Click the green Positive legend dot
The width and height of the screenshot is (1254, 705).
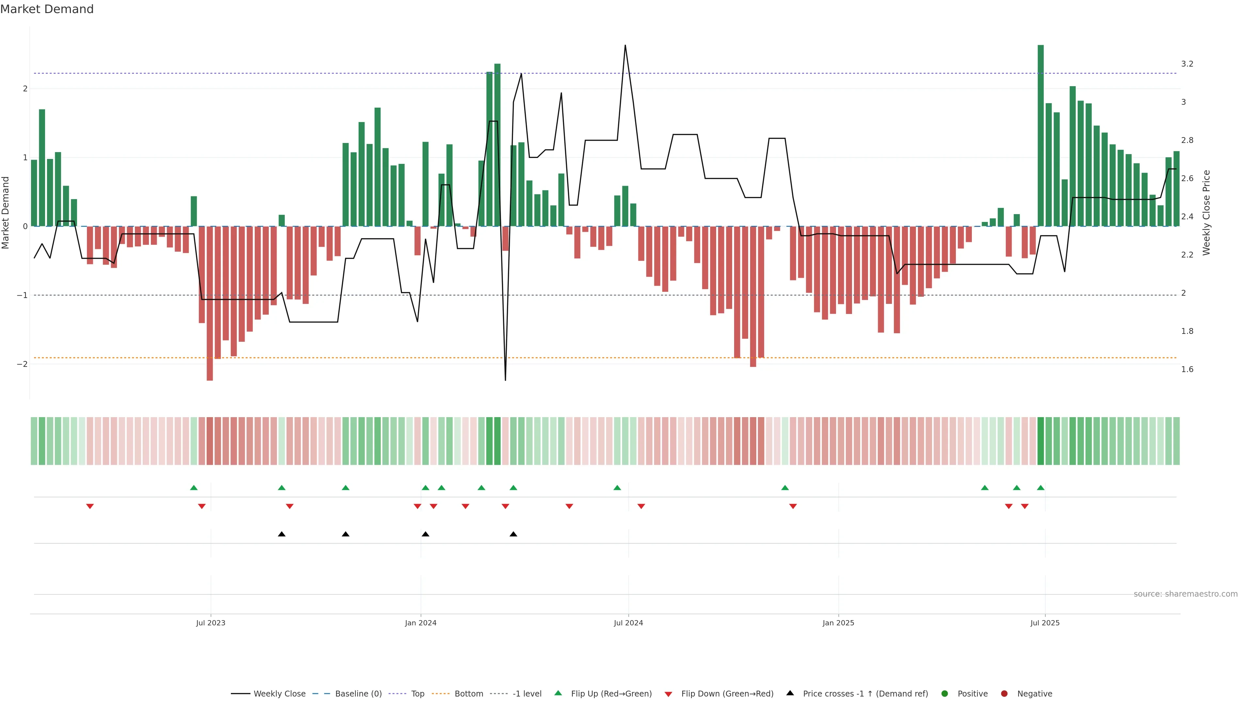click(x=944, y=693)
